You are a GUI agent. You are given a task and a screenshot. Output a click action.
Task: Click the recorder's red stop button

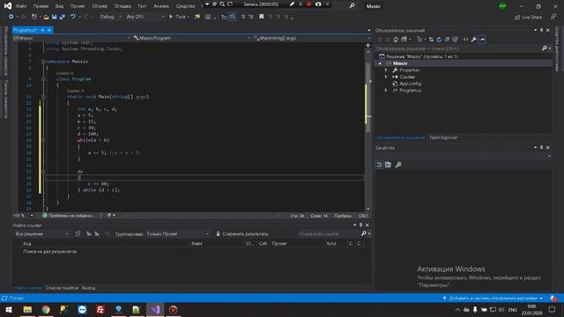pos(308,4)
